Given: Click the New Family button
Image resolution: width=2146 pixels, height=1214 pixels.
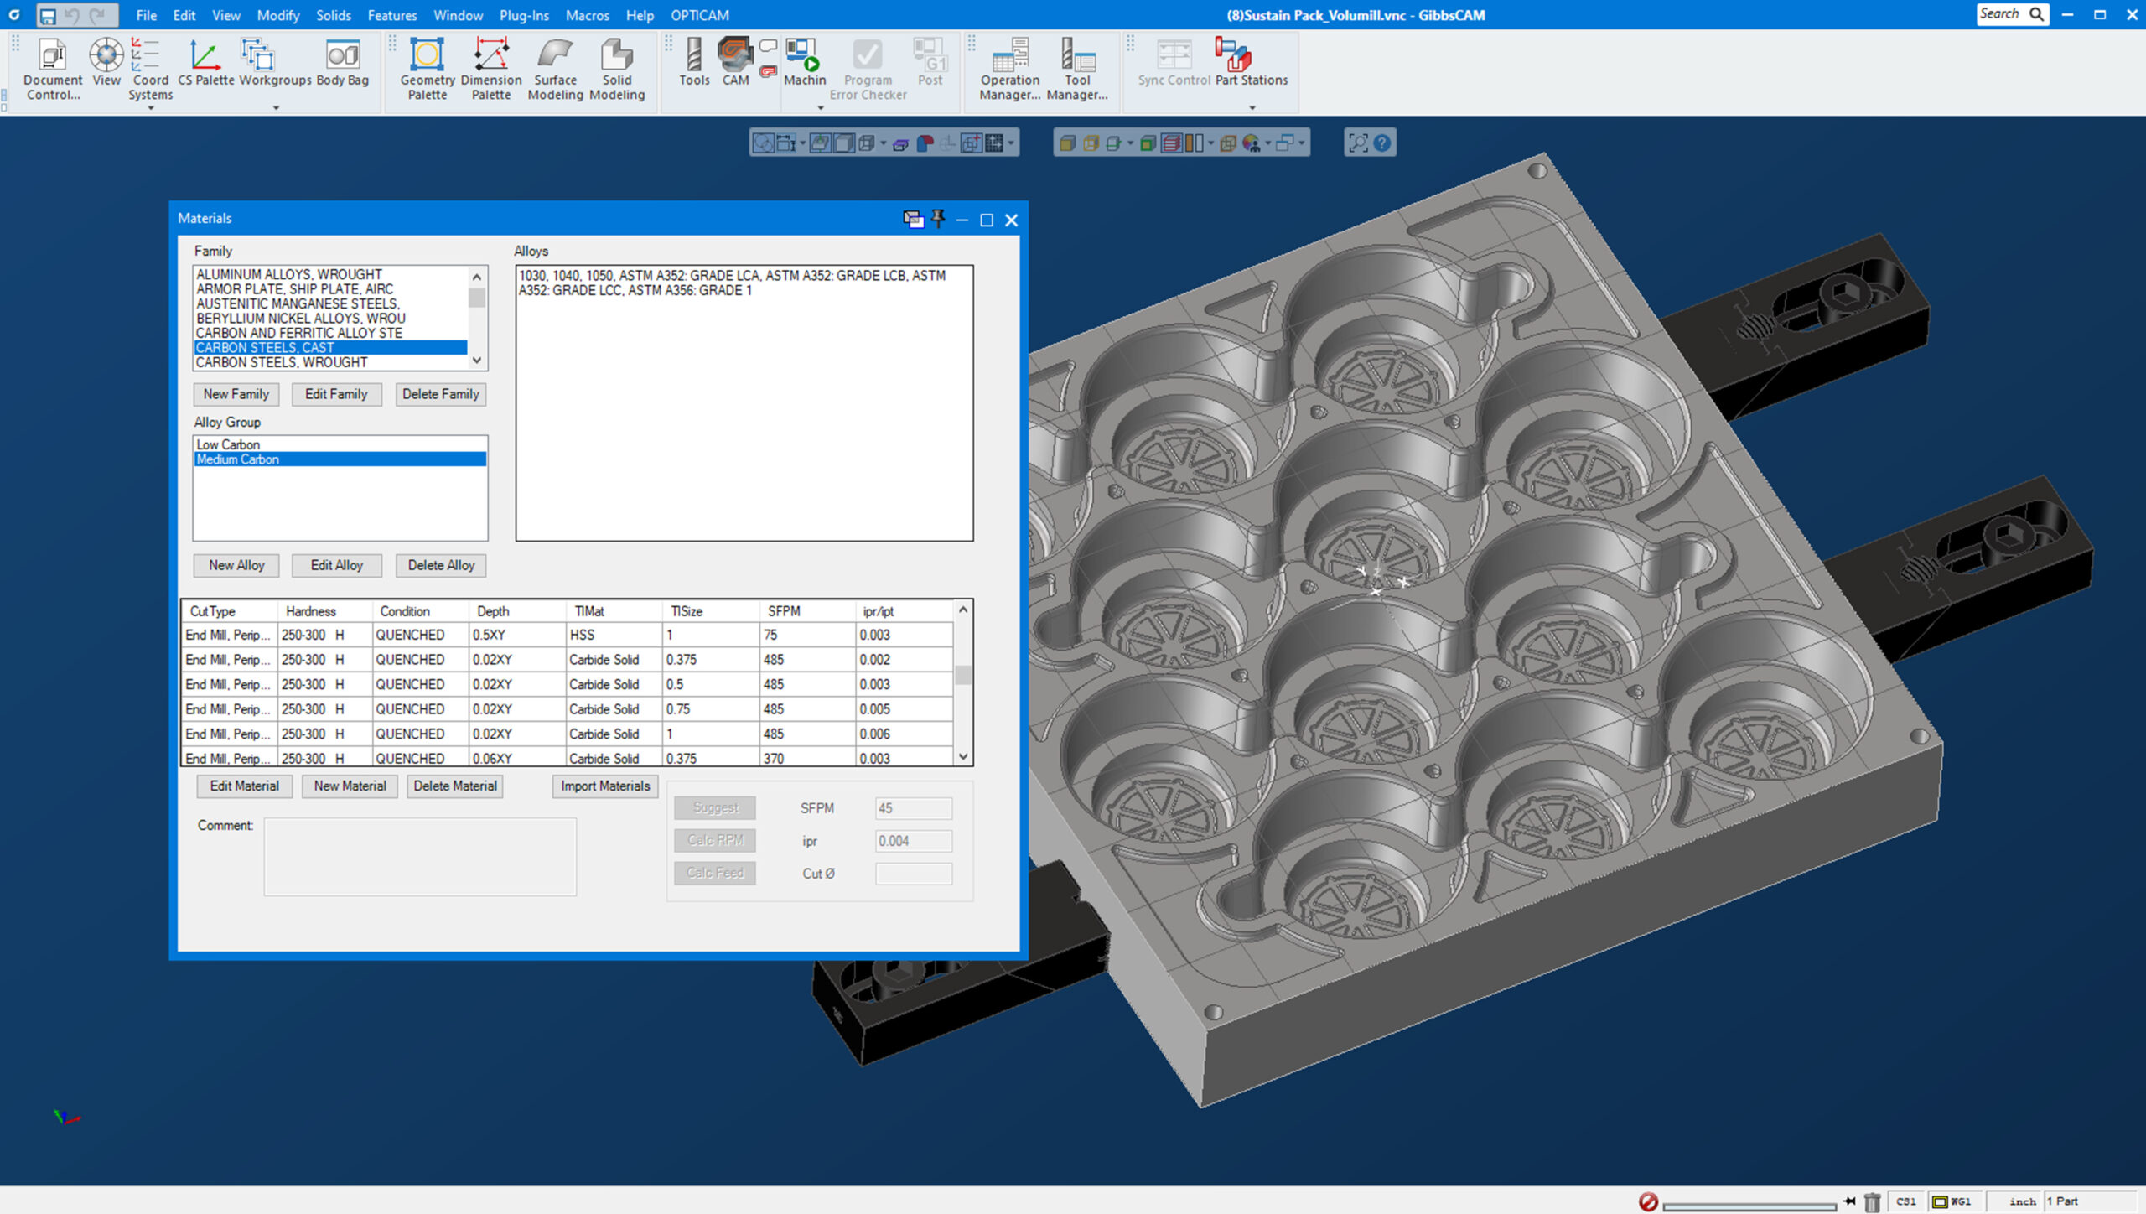Looking at the screenshot, I should 236,394.
